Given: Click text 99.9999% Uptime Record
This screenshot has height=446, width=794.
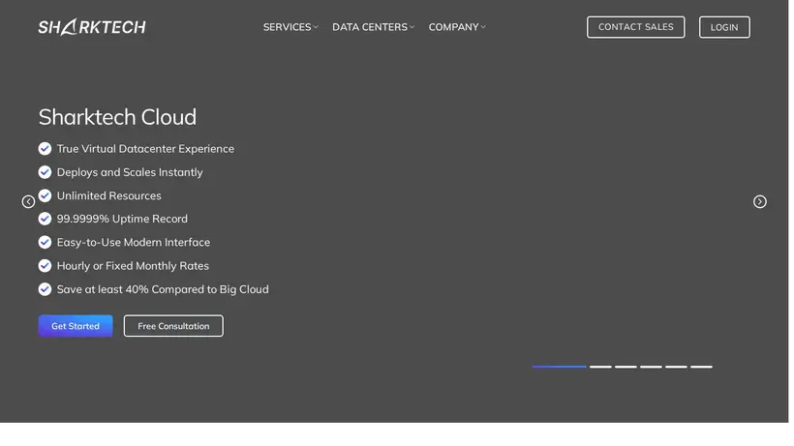Looking at the screenshot, I should 122,219.
